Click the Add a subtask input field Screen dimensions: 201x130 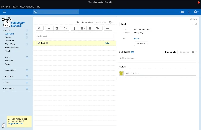[158, 58]
